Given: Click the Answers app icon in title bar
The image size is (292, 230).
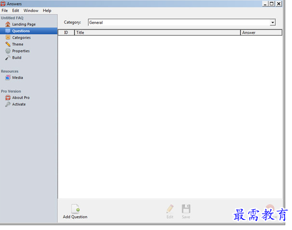Looking at the screenshot, I should coord(3,4).
